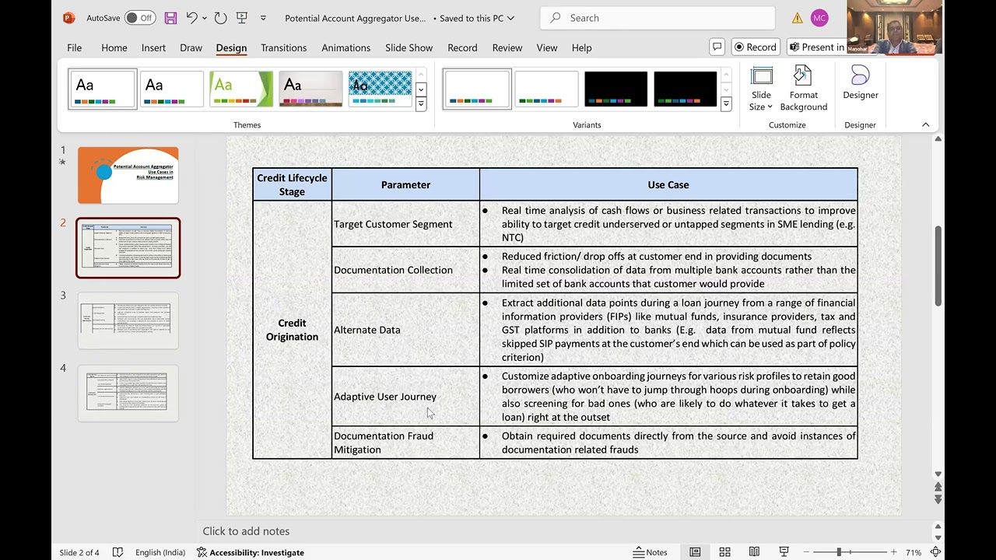Click the PowerPoint app logo
The height and width of the screenshot is (560, 996).
point(69,18)
